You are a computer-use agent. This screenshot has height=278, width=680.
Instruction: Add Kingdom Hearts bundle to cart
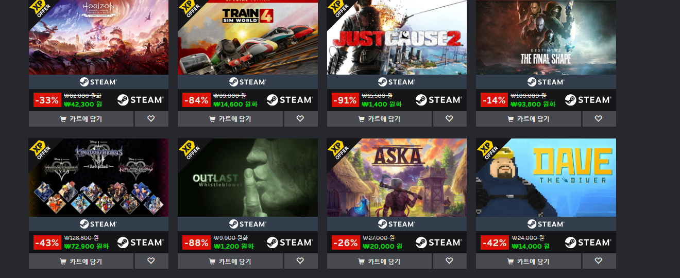point(81,261)
